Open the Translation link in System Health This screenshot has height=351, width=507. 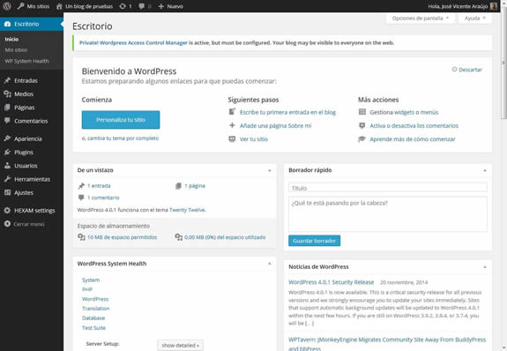96,309
